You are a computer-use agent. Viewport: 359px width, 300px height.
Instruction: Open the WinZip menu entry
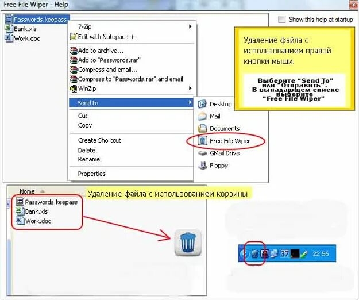point(87,89)
